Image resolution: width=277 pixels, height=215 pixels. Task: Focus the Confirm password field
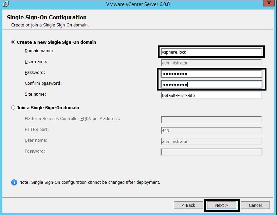211,84
